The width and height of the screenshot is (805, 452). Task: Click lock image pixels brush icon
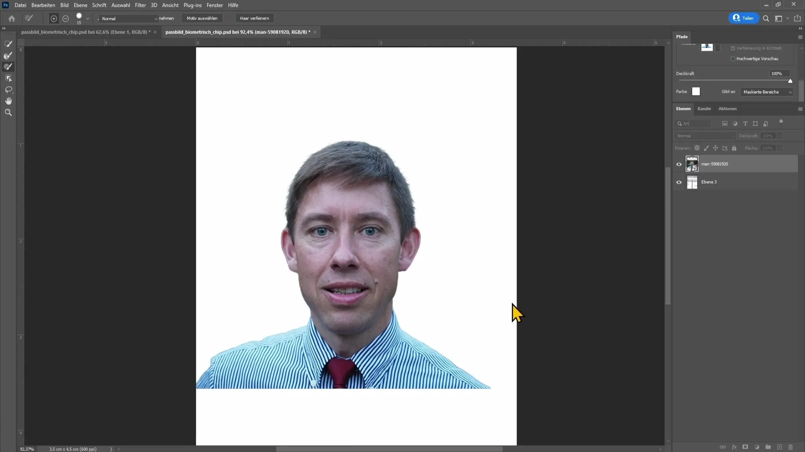coord(706,148)
